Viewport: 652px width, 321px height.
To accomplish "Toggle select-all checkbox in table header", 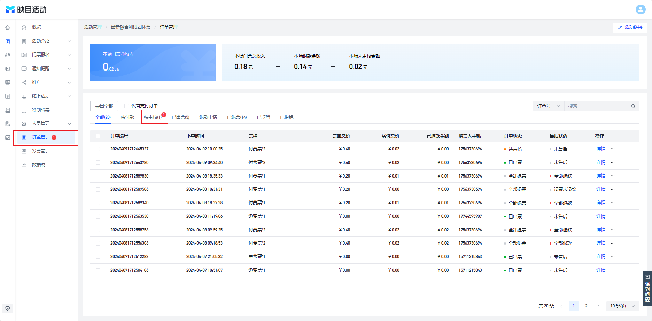I will point(98,136).
